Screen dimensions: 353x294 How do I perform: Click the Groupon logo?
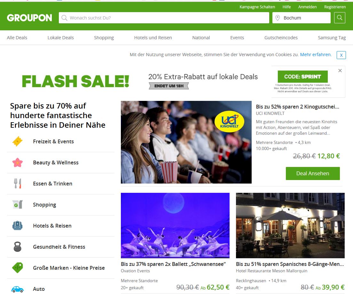pyautogui.click(x=29, y=18)
